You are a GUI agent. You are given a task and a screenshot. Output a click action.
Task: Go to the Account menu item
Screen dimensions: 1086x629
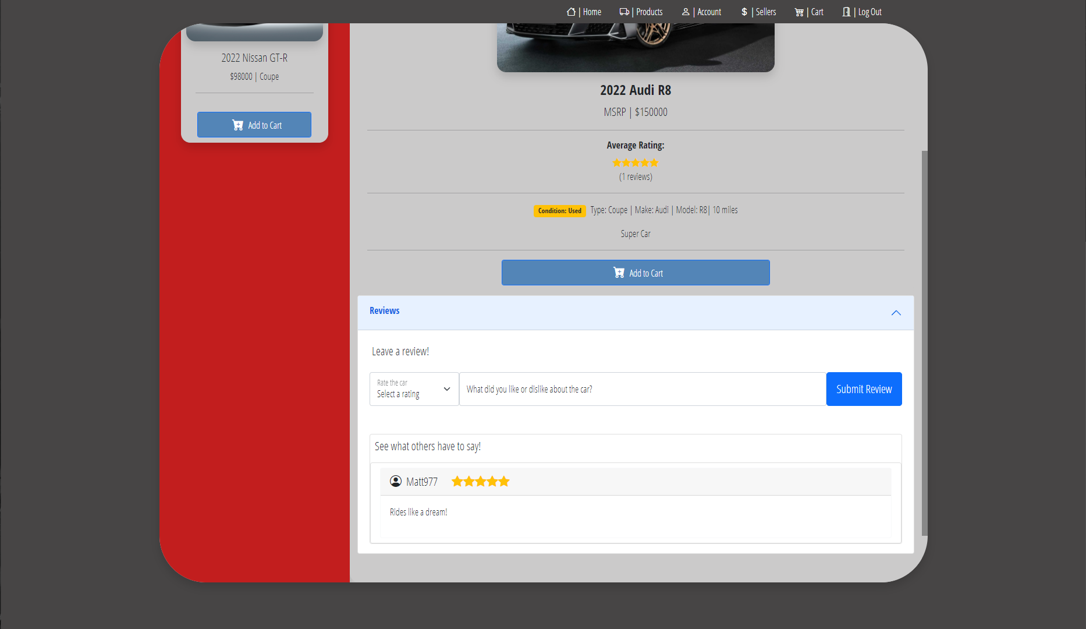[708, 12]
